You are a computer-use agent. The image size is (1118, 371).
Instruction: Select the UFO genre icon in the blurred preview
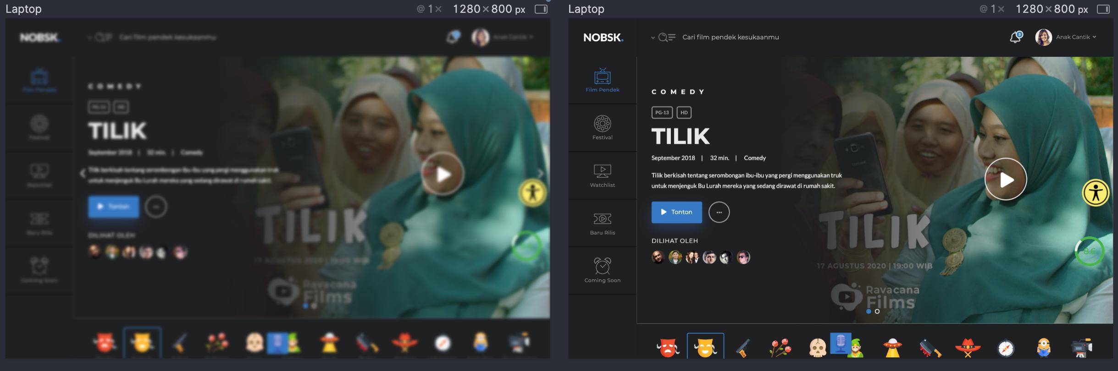pyautogui.click(x=329, y=343)
